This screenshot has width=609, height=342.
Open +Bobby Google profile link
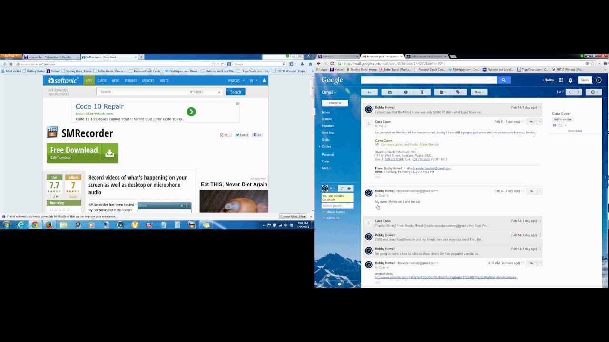(549, 80)
